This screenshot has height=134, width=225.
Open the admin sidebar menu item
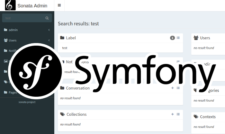point(13,30)
